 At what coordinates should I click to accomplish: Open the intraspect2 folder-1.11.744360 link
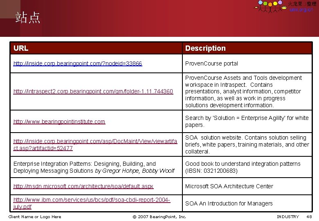pyautogui.click(x=93, y=91)
